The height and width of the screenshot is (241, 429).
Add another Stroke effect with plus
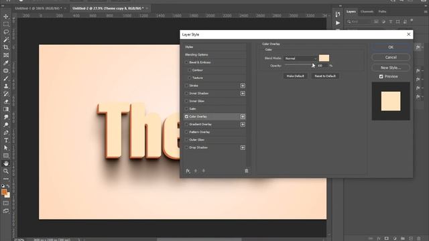click(243, 86)
